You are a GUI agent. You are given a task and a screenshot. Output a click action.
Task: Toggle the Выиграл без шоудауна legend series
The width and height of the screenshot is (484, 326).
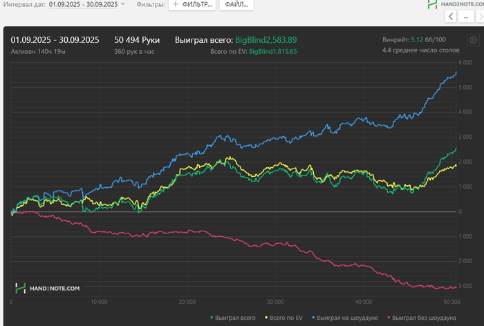tap(421, 318)
